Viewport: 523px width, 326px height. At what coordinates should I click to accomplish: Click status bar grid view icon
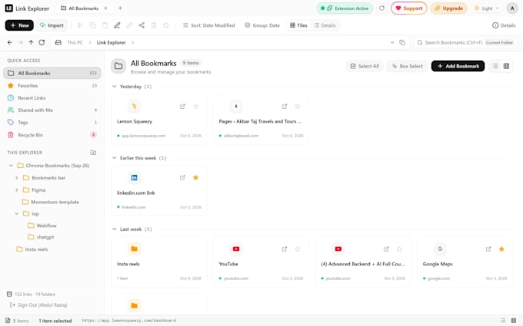[514, 321]
